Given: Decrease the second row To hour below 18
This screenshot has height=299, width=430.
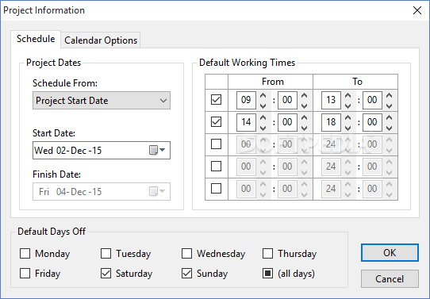Looking at the screenshot, I should [348, 128].
